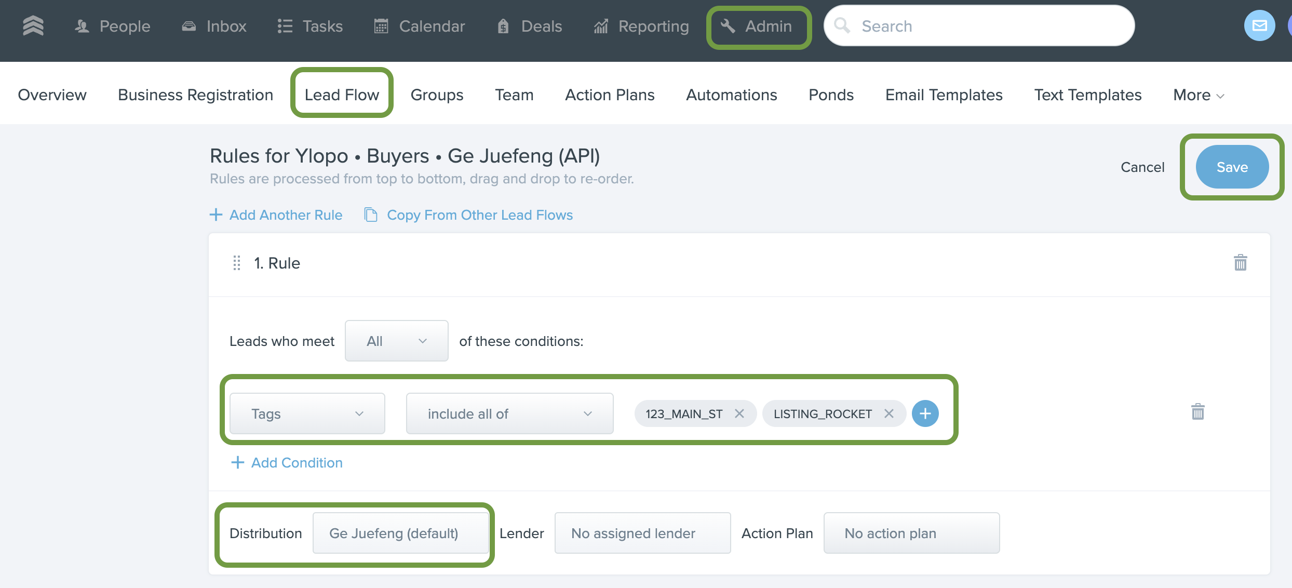Open the Action Plans tab

610,95
